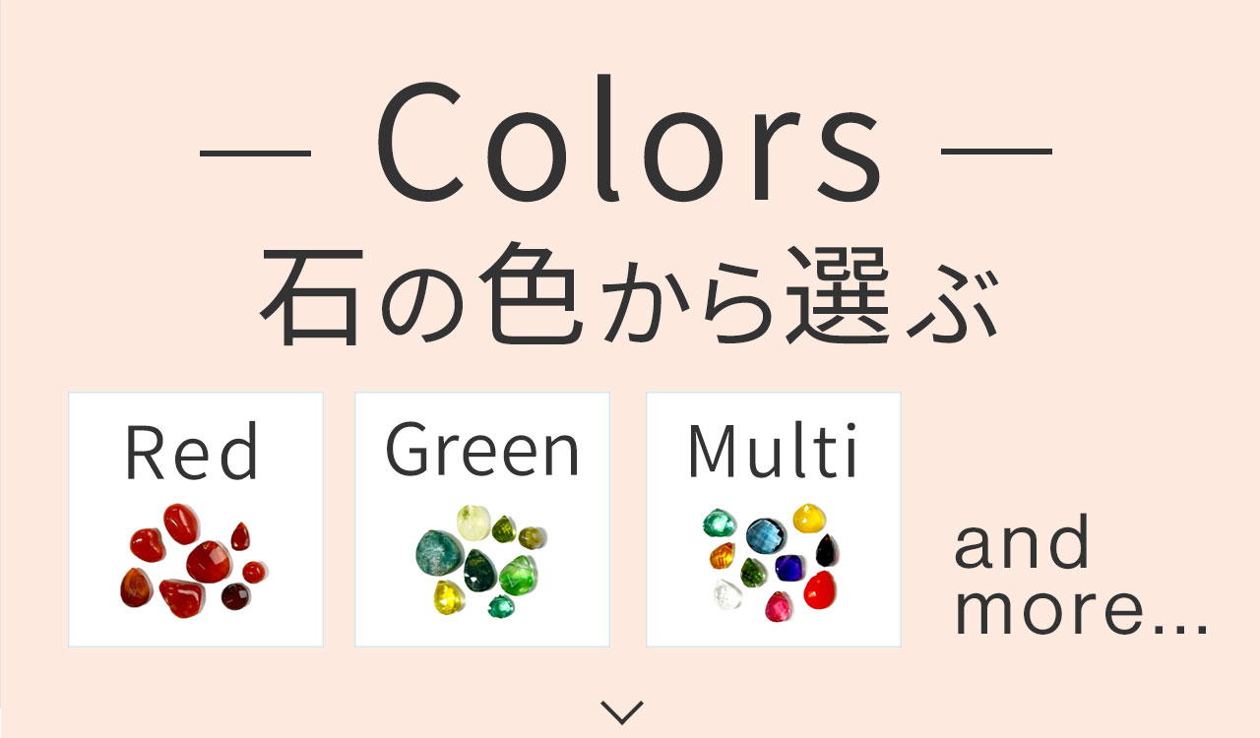
Task: Click the "and more..." link
Action: click(x=1079, y=583)
